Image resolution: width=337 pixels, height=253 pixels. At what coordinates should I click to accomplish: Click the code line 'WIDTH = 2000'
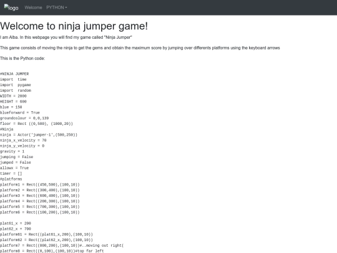(13, 96)
